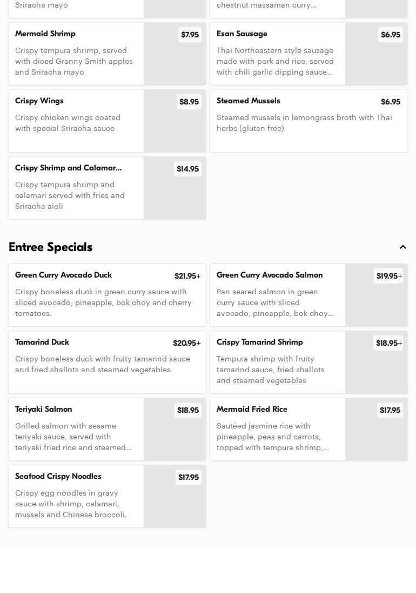
Task: Select Green Curry Avocado Duck entree
Action: coord(107,295)
